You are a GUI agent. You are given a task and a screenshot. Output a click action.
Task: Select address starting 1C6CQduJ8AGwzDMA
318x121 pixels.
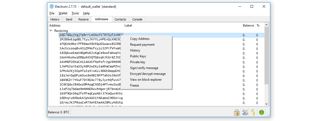(90, 84)
